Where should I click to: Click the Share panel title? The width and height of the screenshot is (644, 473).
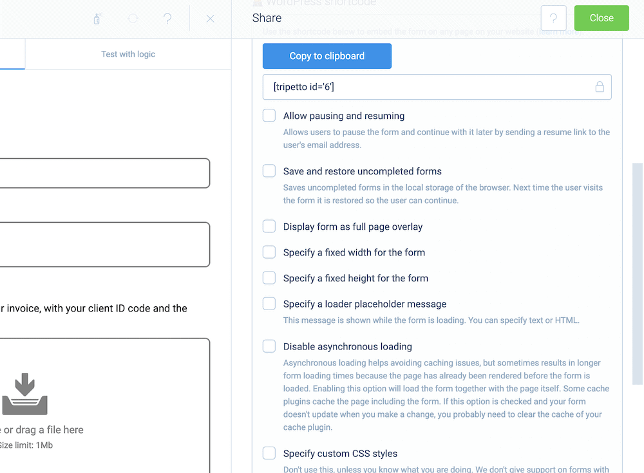click(x=267, y=18)
